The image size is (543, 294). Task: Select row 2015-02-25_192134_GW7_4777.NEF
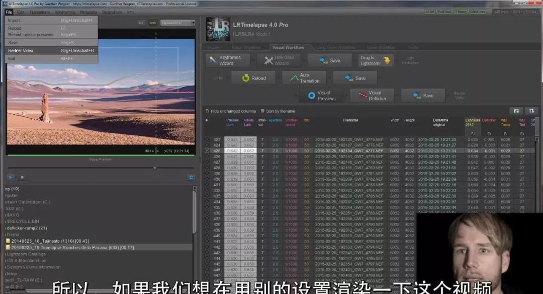(369, 151)
